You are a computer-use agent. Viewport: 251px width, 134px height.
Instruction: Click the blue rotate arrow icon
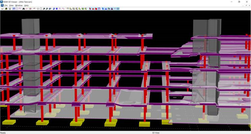(54, 9)
